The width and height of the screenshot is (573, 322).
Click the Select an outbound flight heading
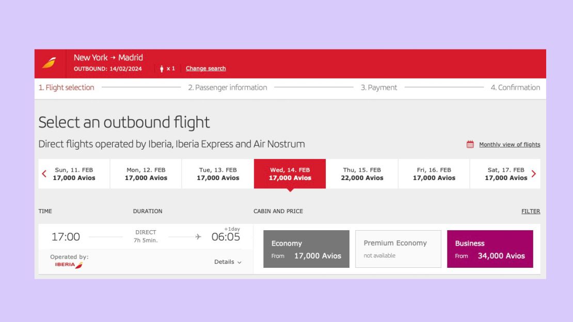pyautogui.click(x=124, y=122)
